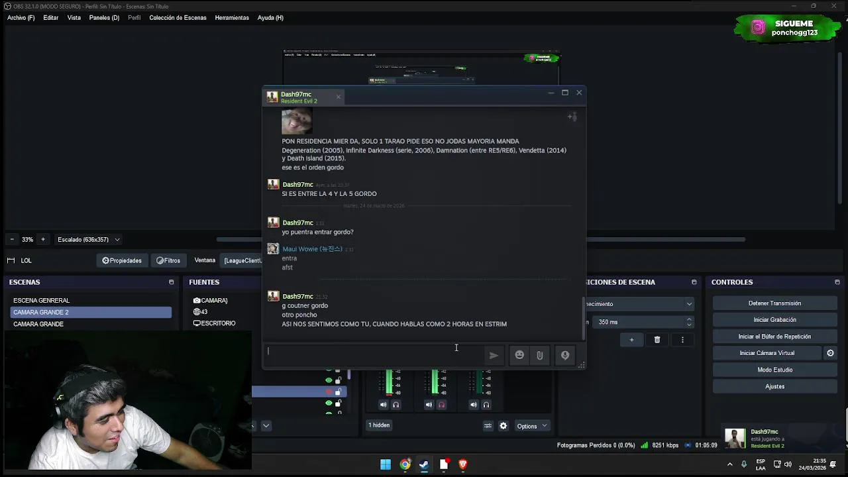The width and height of the screenshot is (848, 477).
Task: Open Windows Start button on taskbar
Action: [x=386, y=464]
